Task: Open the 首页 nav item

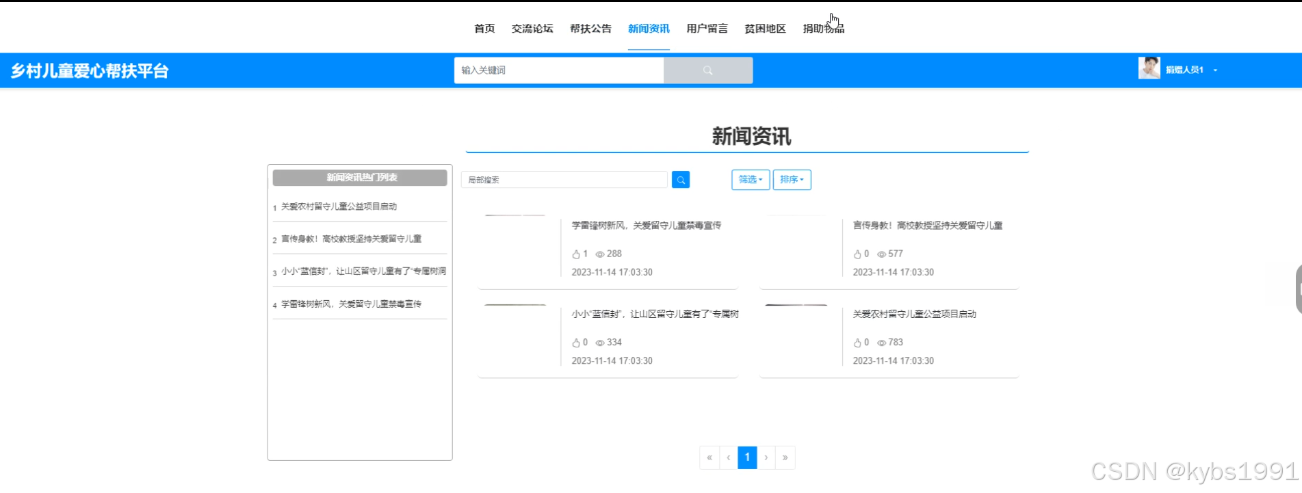Action: (484, 29)
